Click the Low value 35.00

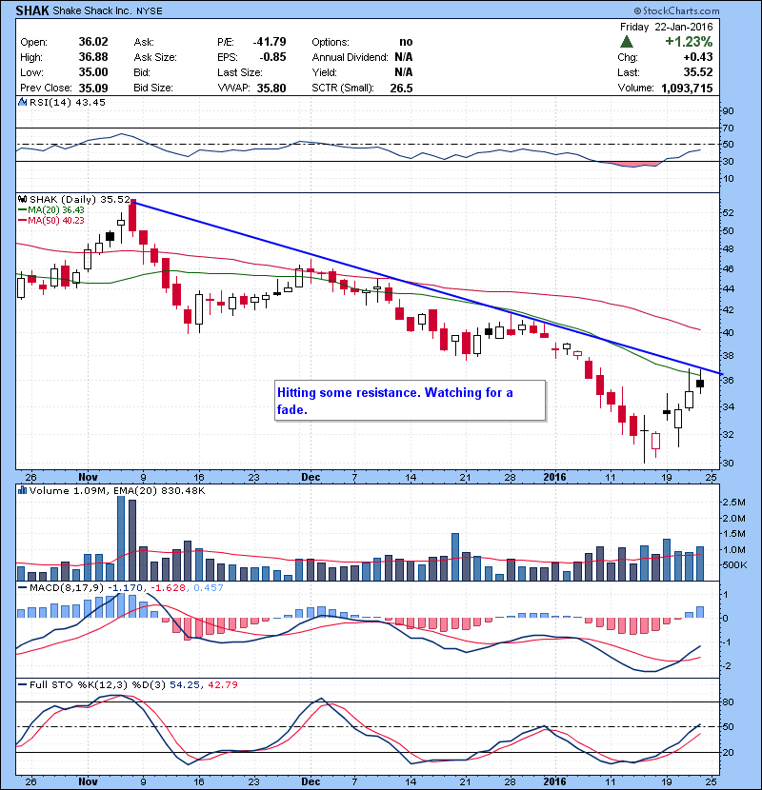click(x=93, y=72)
